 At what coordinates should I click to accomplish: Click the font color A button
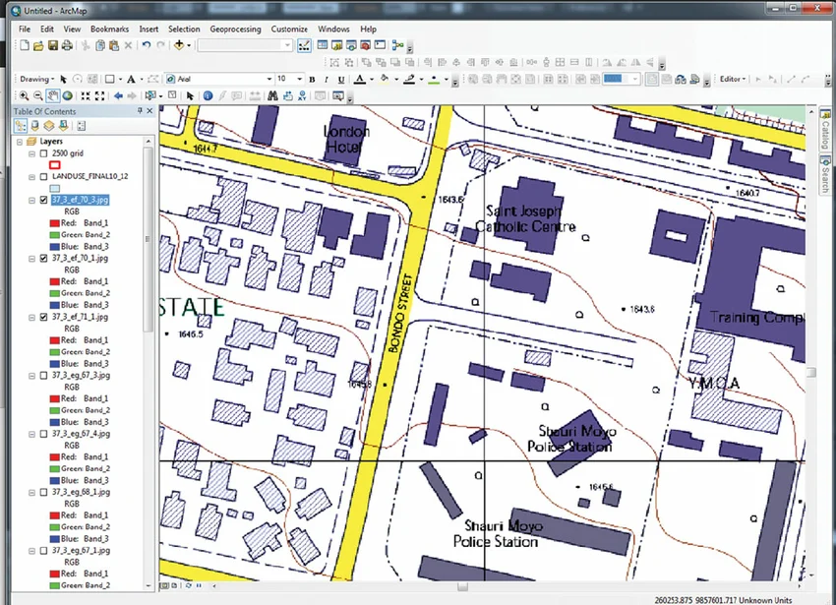360,80
